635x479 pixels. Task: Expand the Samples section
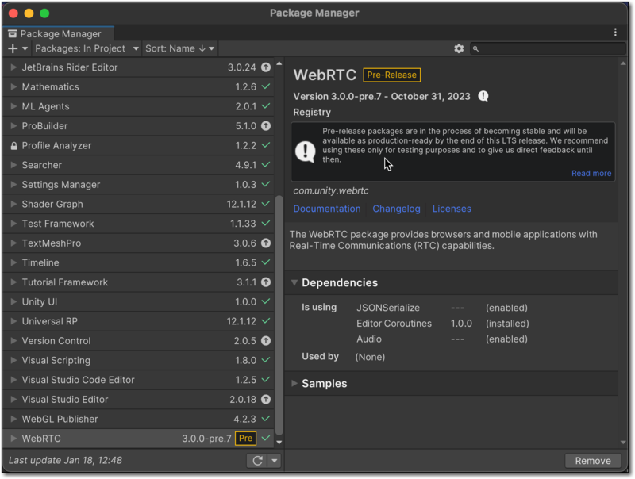coord(294,384)
